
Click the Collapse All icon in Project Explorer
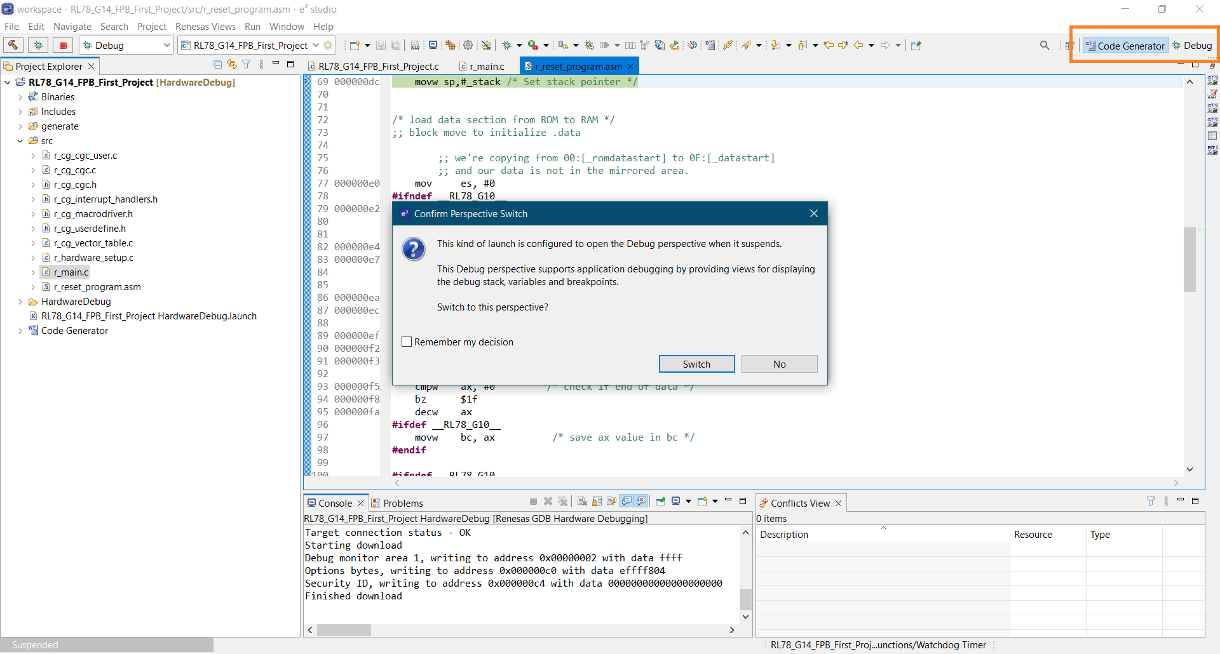tap(217, 65)
